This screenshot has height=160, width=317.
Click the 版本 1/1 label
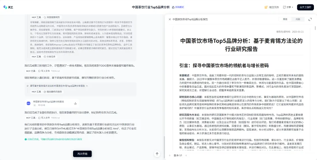click(178, 155)
